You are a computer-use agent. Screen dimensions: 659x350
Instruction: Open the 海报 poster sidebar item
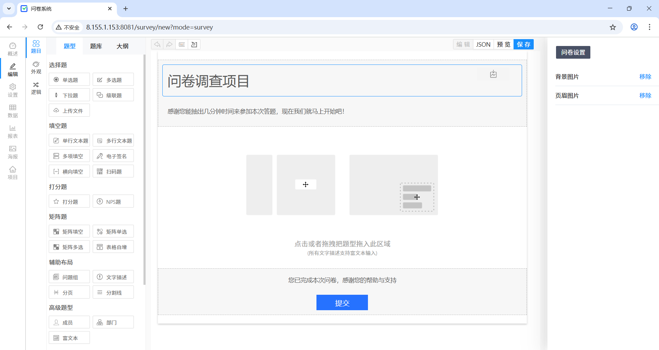click(13, 152)
